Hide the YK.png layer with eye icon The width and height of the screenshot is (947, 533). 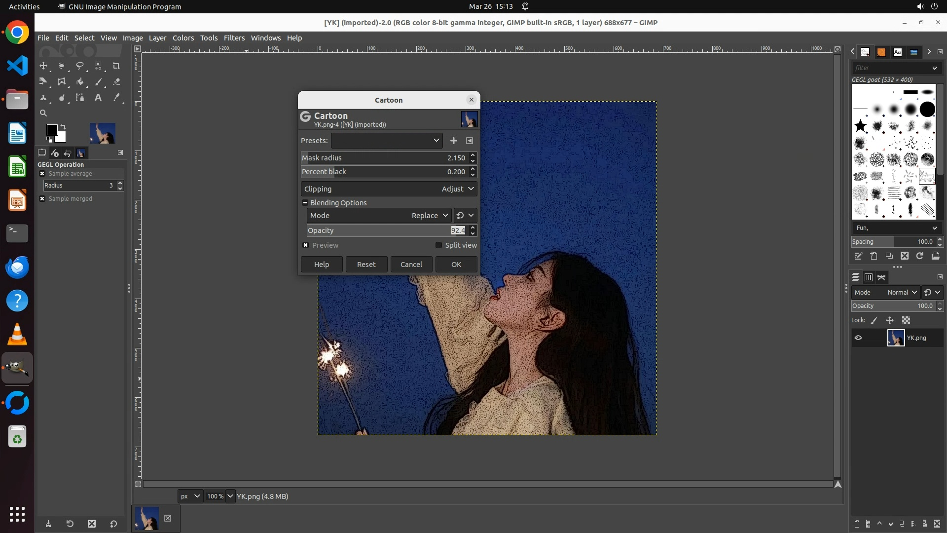[x=858, y=338]
